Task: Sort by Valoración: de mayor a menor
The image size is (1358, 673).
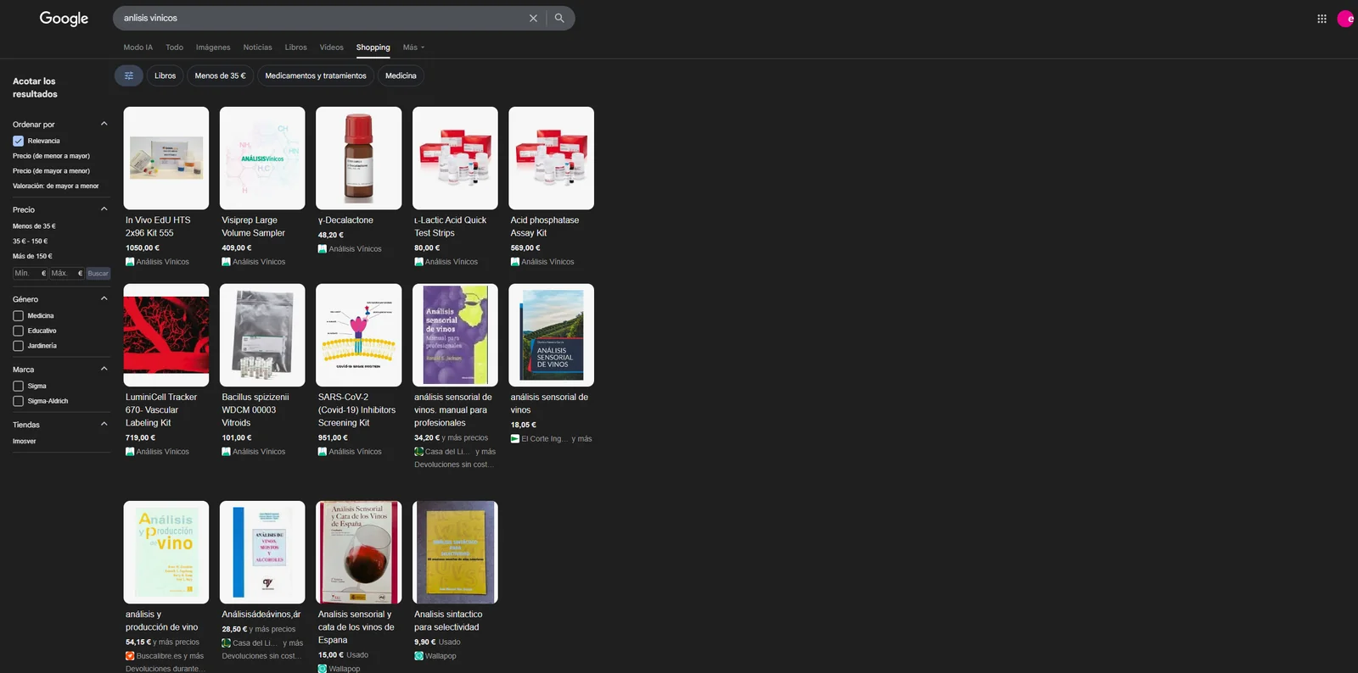Action: (55, 186)
